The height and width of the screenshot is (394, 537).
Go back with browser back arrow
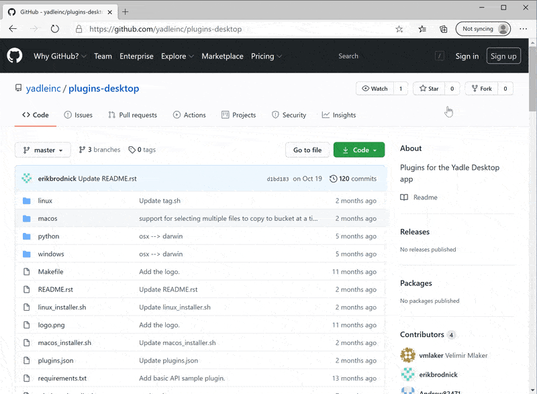(13, 29)
